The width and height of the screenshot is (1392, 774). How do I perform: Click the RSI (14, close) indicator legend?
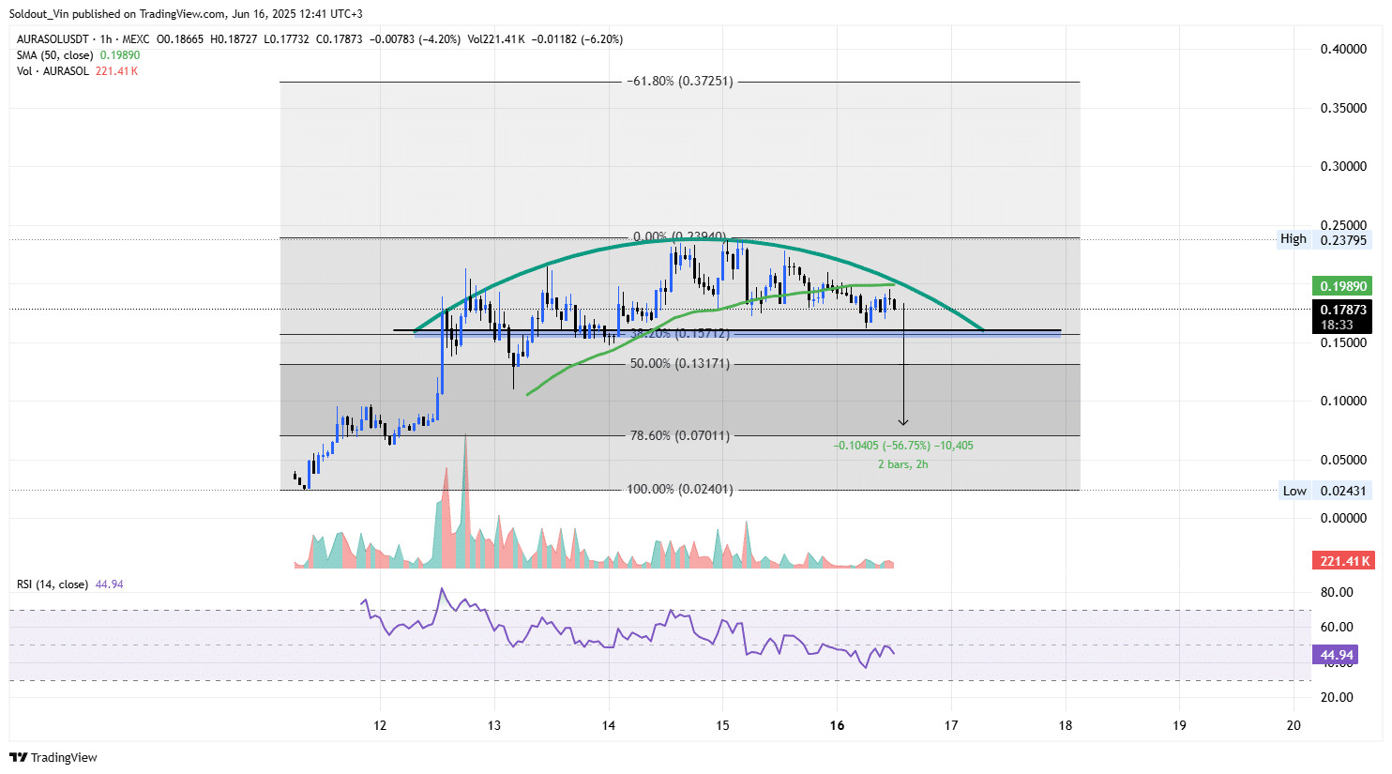pos(53,584)
